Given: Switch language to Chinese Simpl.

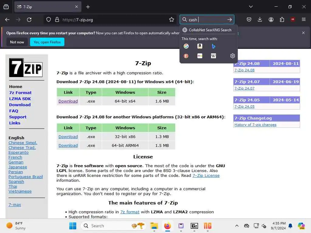Looking at the screenshot, I should click(x=23, y=143).
